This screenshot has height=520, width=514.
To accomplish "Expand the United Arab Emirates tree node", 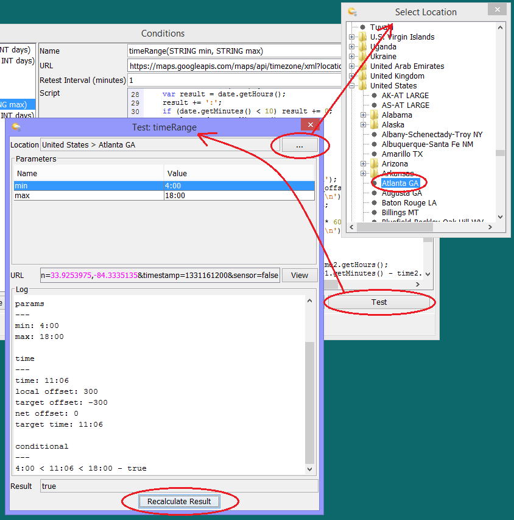I will point(351,66).
